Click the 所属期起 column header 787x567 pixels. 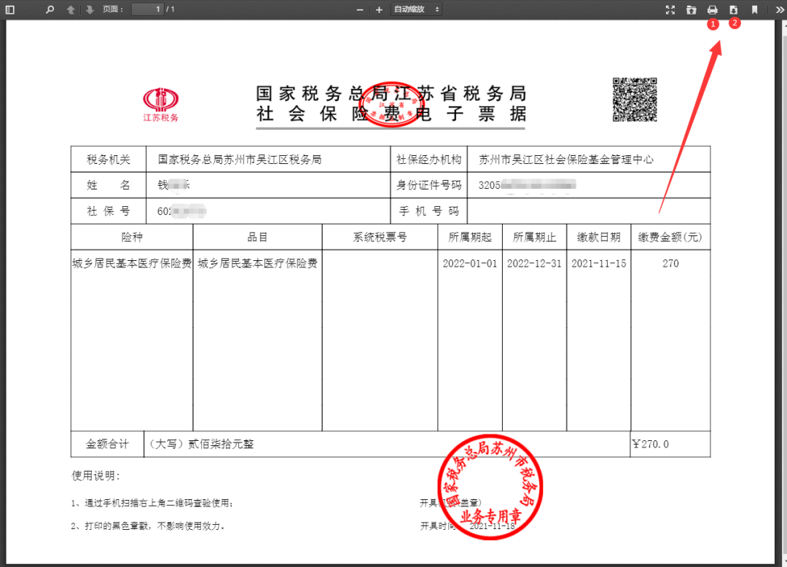click(x=470, y=238)
